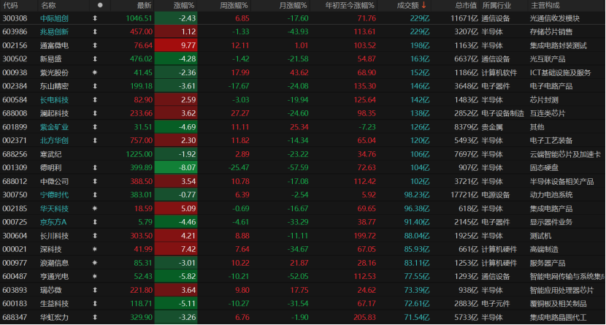The width and height of the screenshot is (606, 325).
Task: Select the 周涨幅% column header
Action: click(234, 5)
